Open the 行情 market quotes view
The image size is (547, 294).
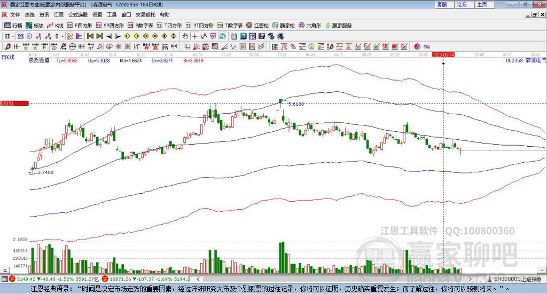click(14, 25)
